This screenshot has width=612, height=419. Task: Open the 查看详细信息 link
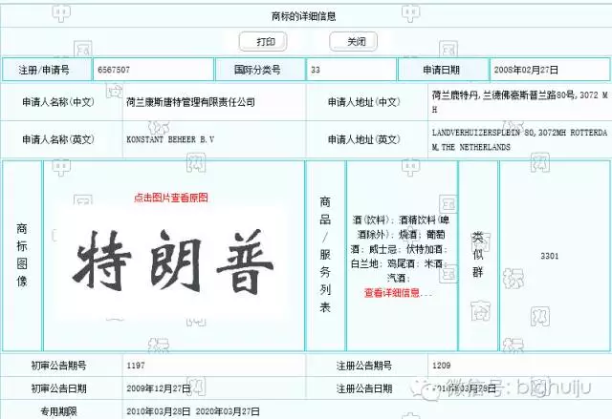pos(398,294)
